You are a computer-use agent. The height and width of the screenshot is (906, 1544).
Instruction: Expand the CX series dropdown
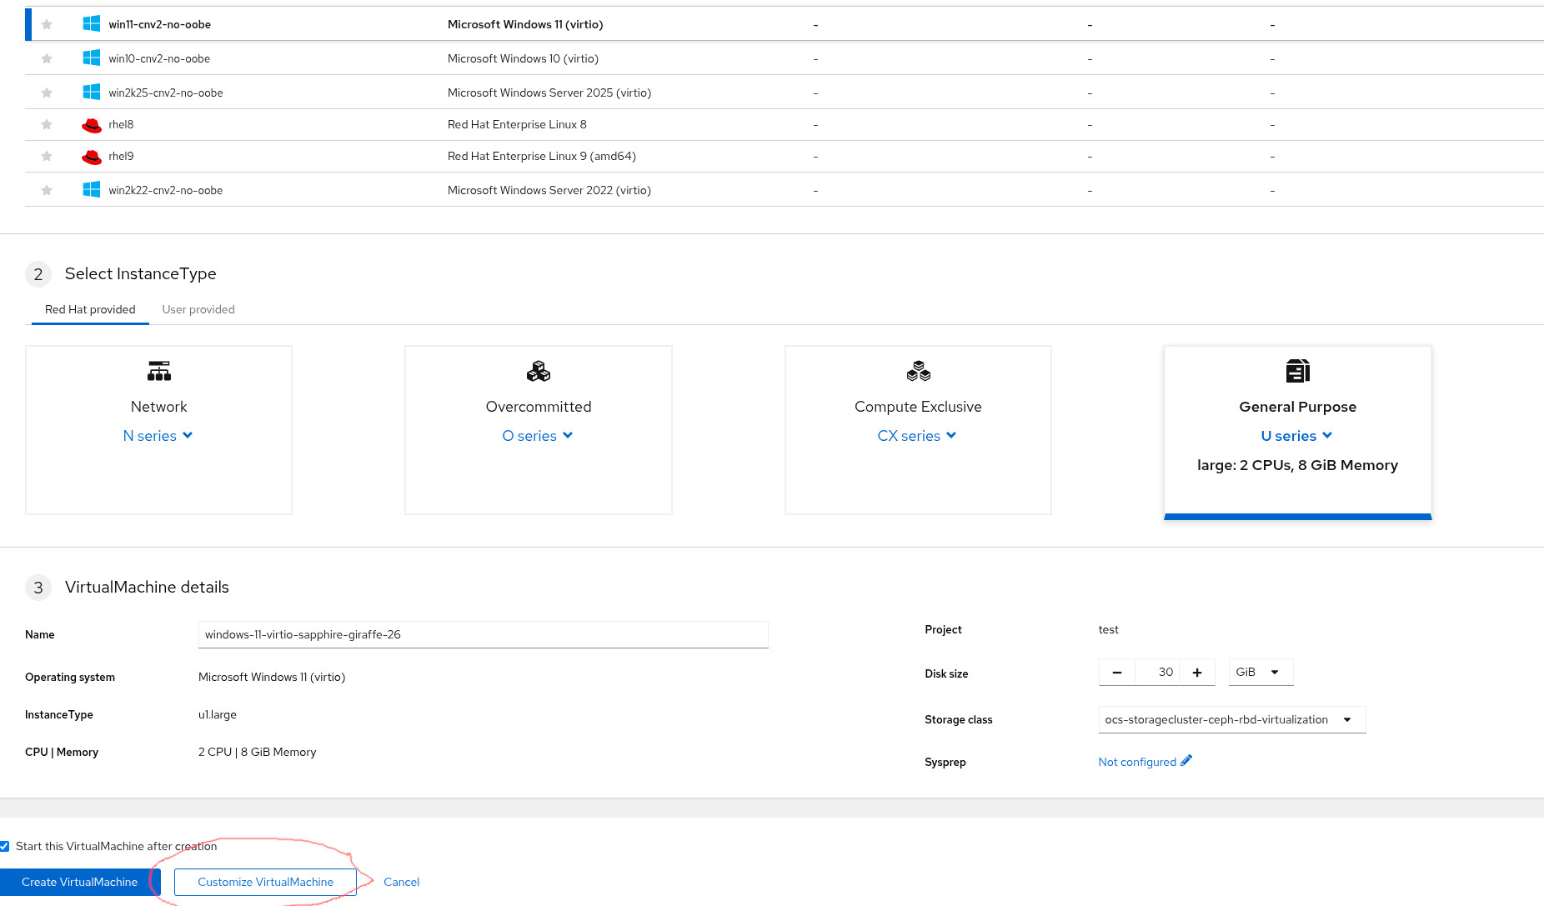(917, 436)
